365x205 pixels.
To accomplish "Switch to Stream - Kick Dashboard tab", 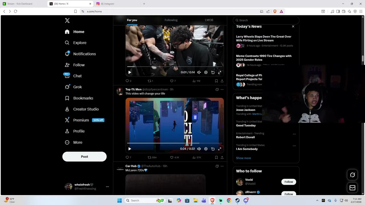I will click(x=24, y=4).
